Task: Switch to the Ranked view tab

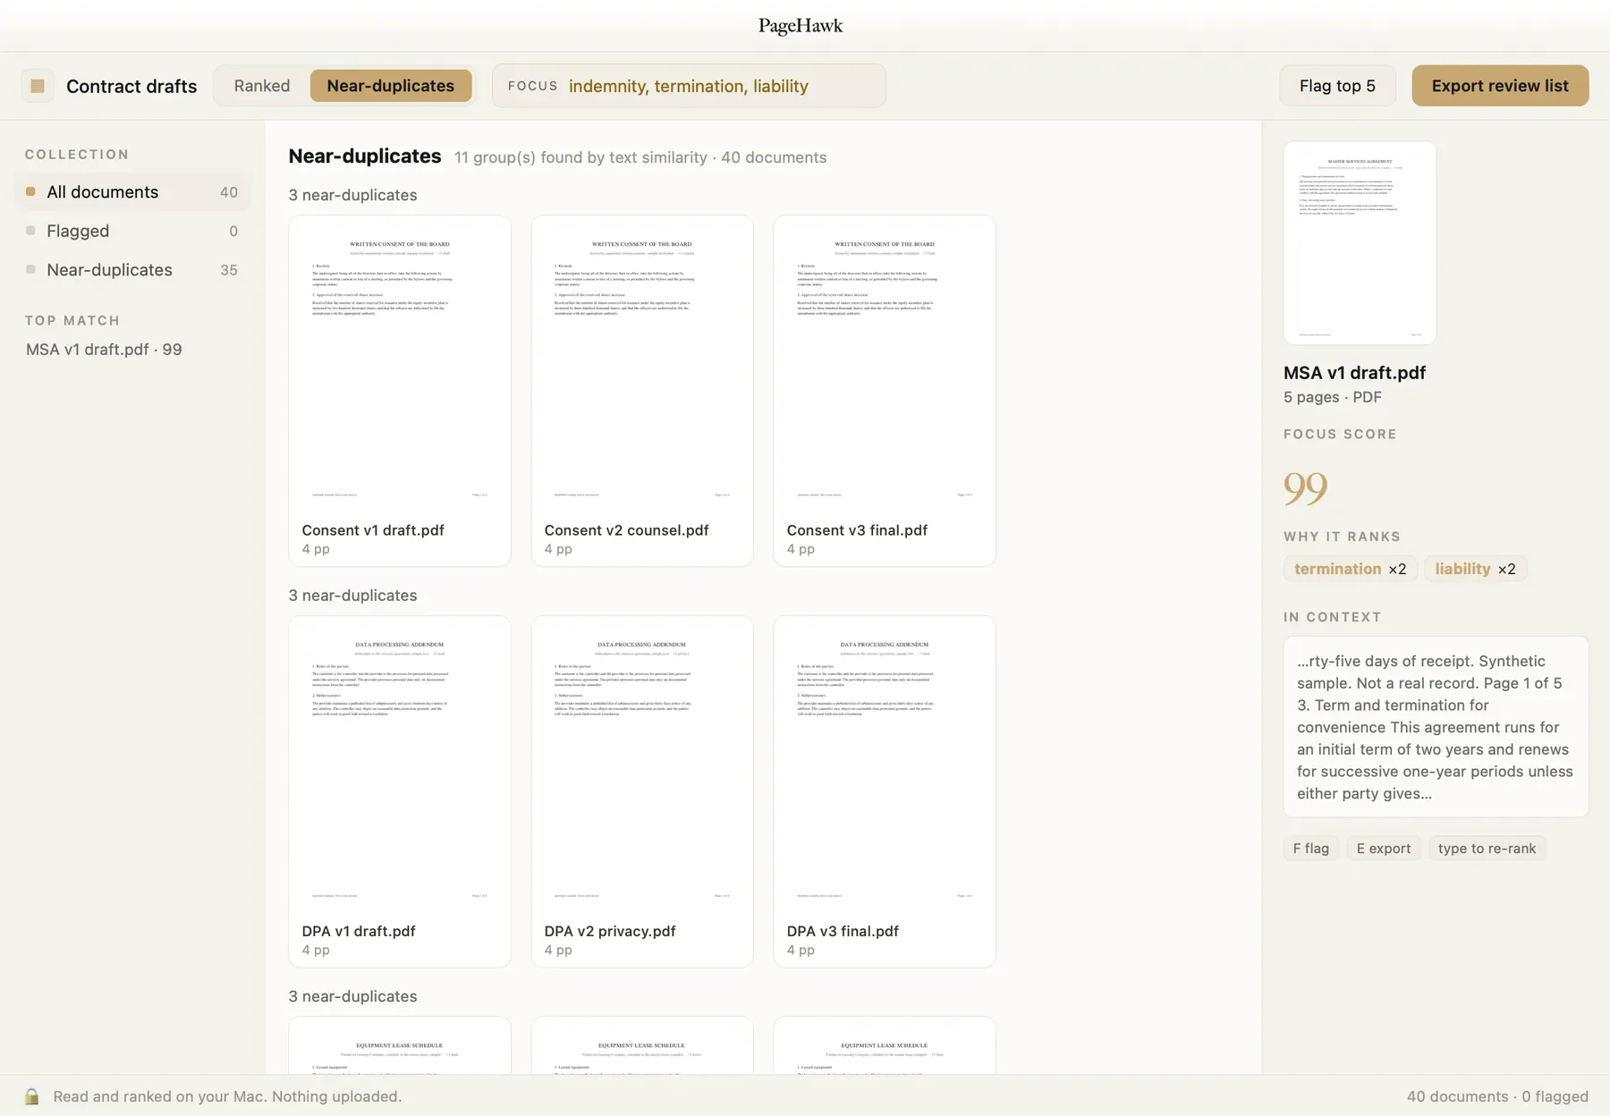Action: click(262, 86)
